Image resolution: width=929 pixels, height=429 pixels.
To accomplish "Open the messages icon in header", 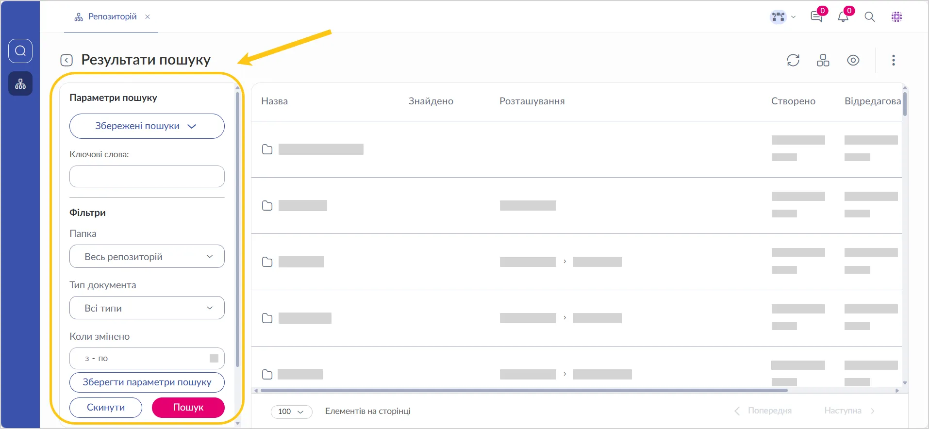I will pos(816,17).
